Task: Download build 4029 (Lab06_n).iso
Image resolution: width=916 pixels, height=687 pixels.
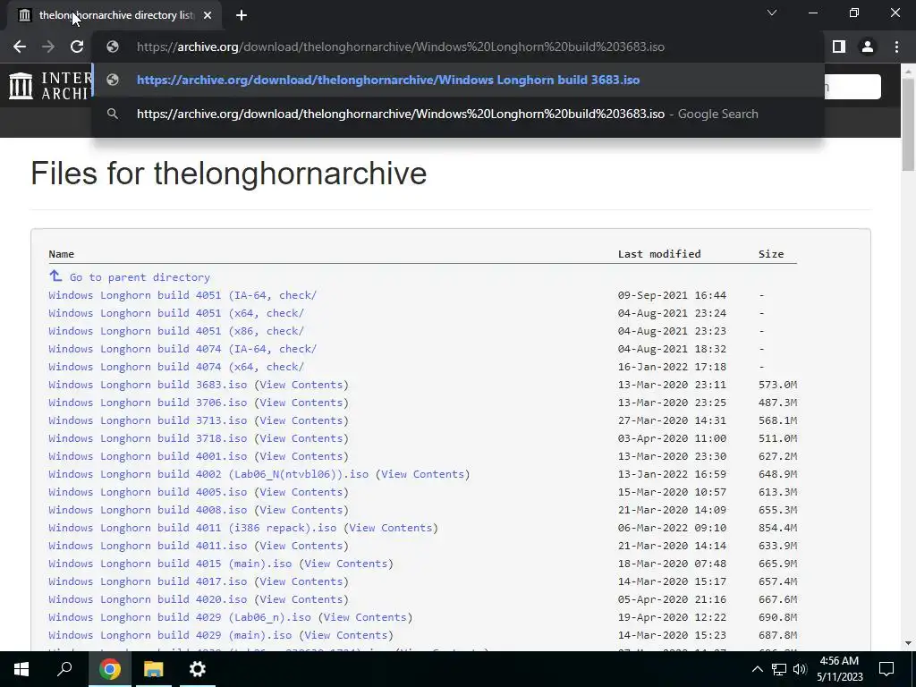Action: (x=179, y=617)
